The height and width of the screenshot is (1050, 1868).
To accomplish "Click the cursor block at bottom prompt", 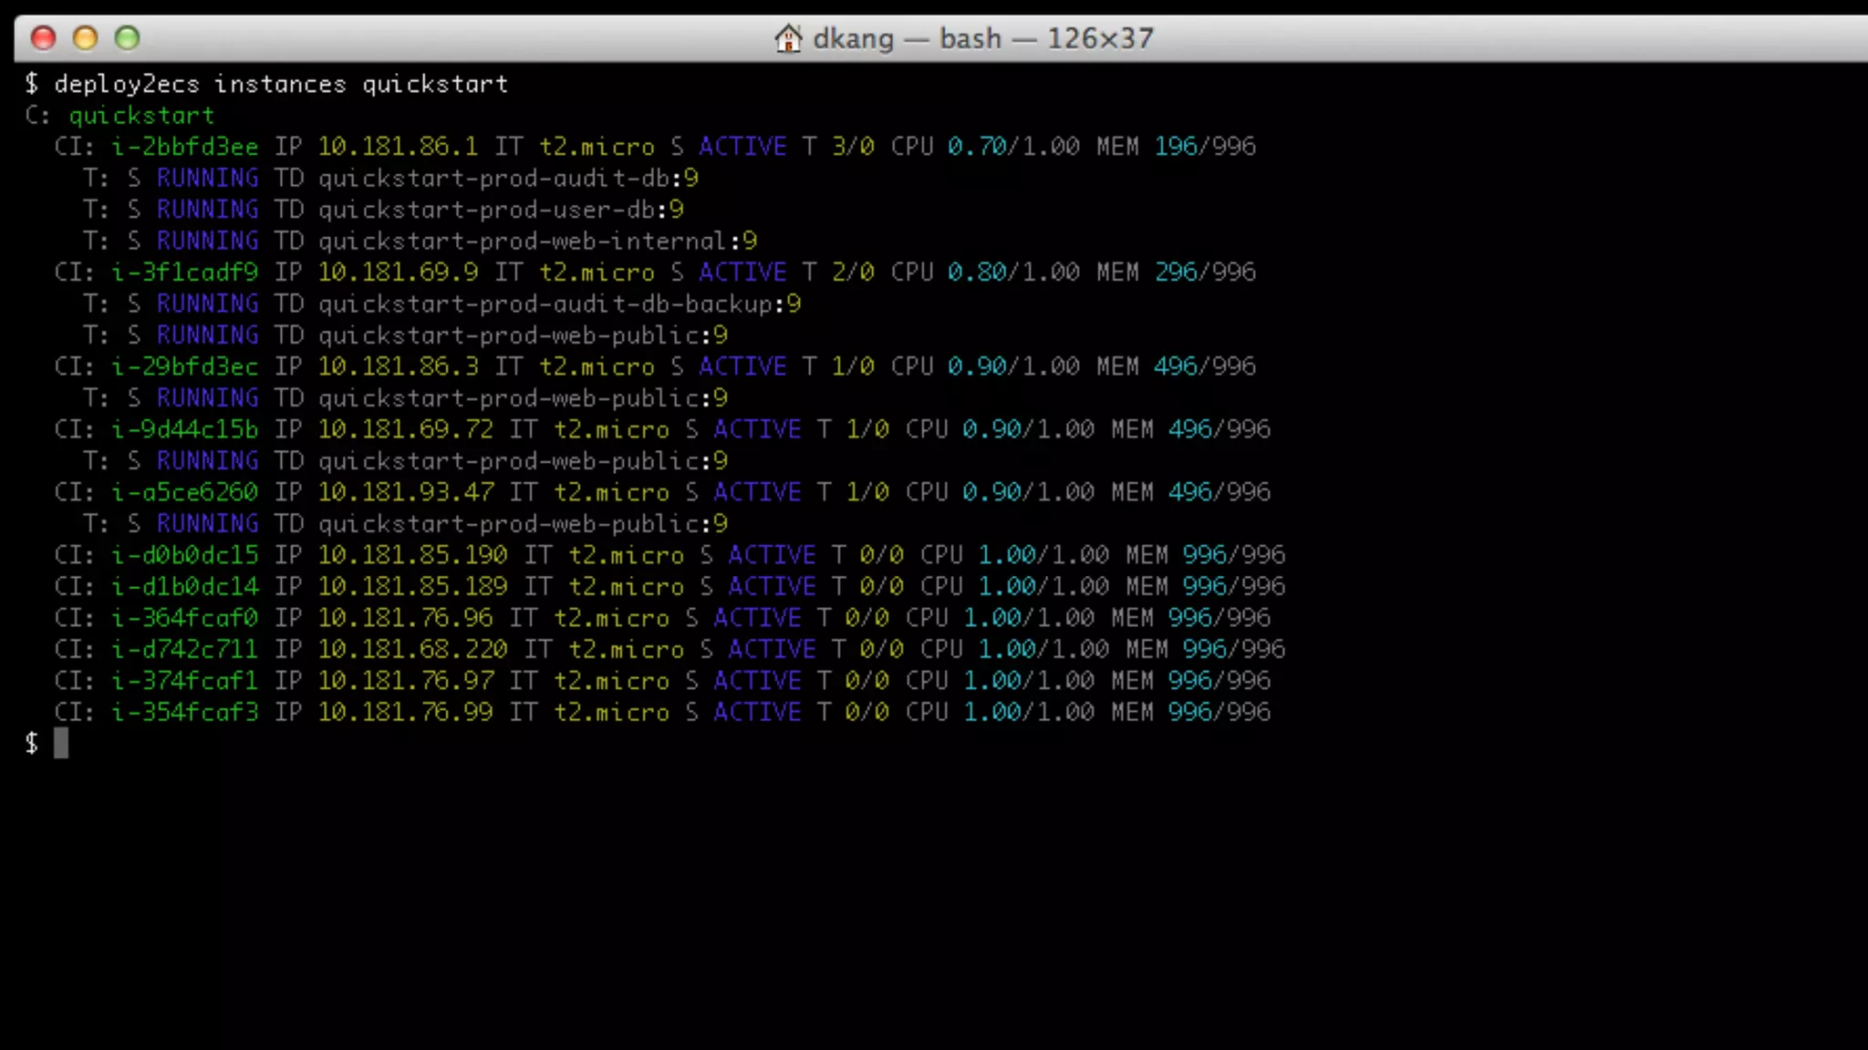I will click(61, 743).
